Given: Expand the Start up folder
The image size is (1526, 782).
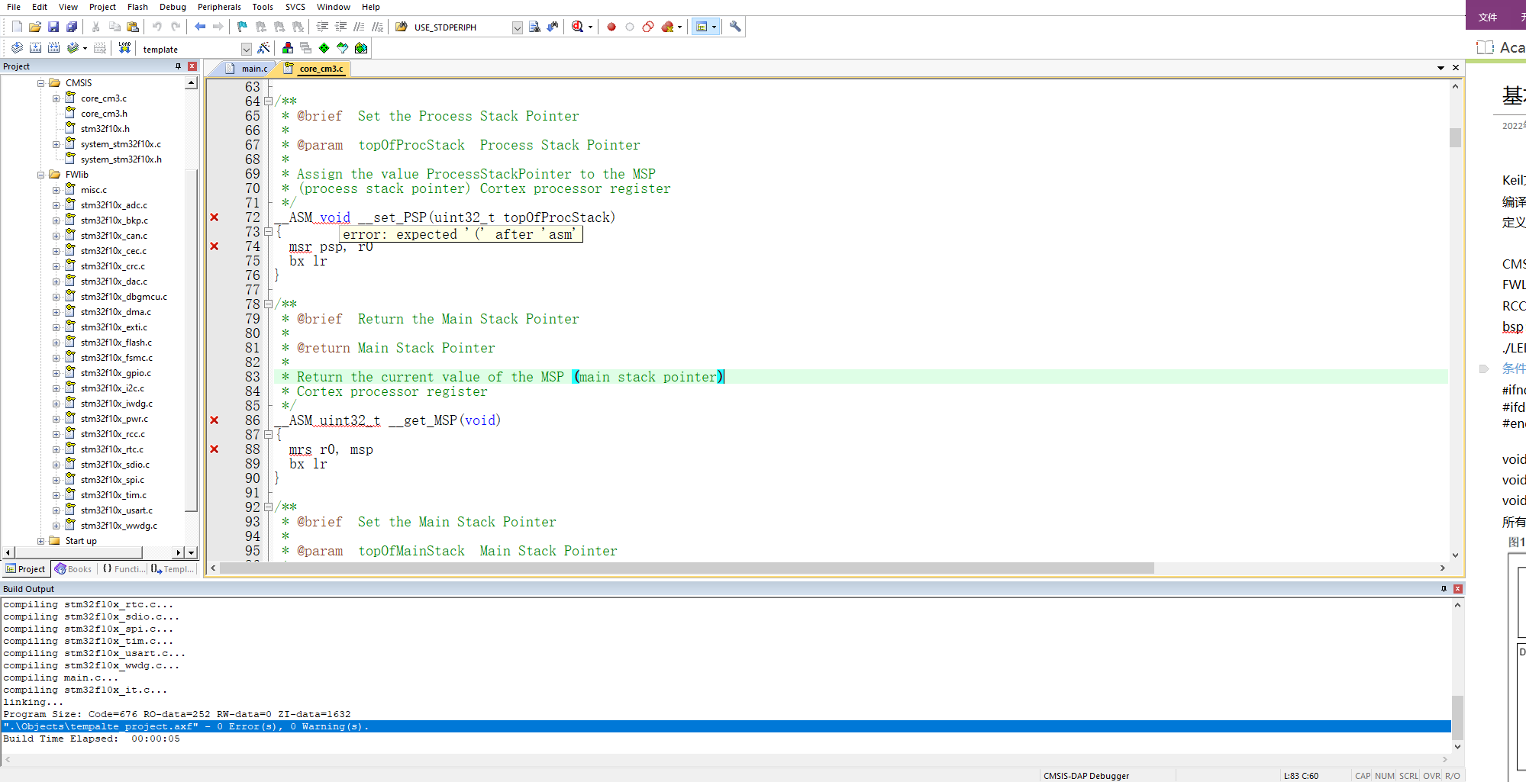Looking at the screenshot, I should coord(41,541).
